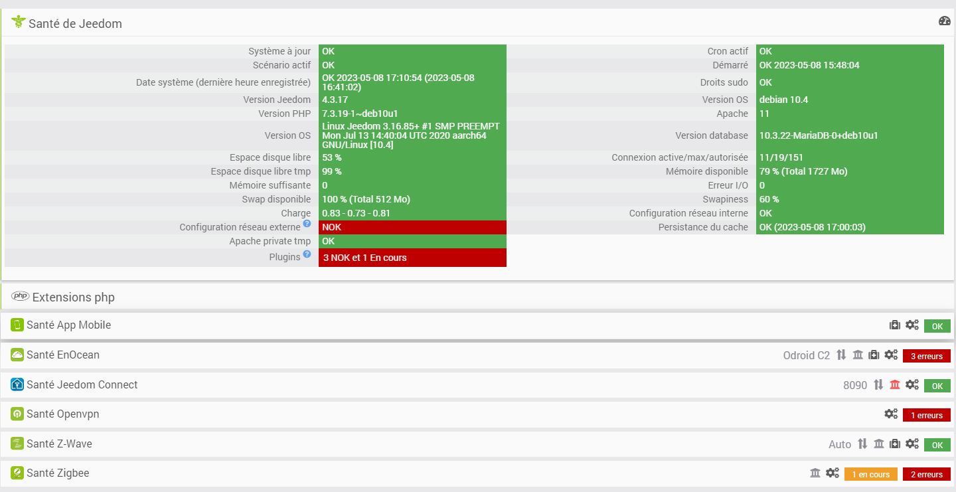Click the php logo in Extensions php header
The height and width of the screenshot is (492, 956).
click(21, 297)
